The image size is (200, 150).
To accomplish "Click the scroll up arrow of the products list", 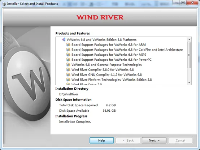I will 189,39.
